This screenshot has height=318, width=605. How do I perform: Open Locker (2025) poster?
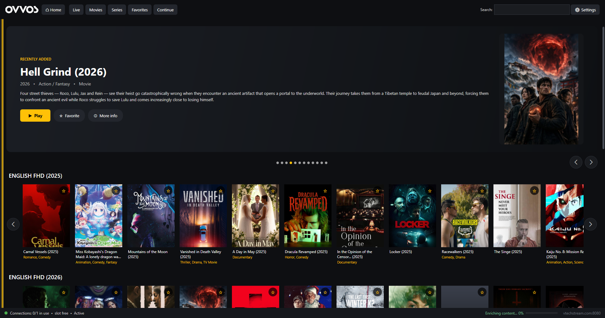(412, 216)
